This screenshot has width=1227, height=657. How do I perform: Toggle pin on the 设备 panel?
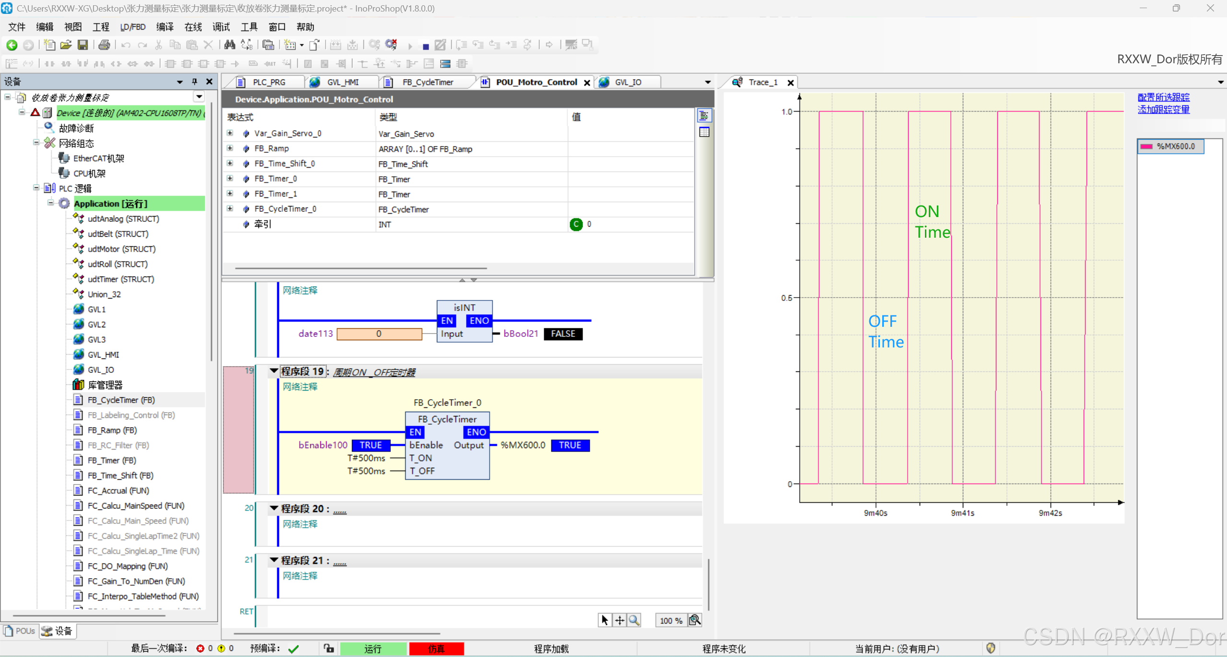194,81
